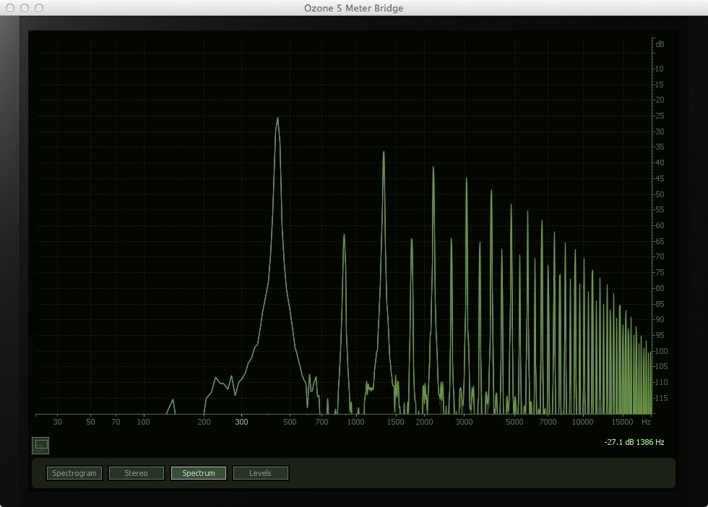Click the -27.1 dB 1386 Hz readout
This screenshot has height=507, width=708.
pos(634,442)
